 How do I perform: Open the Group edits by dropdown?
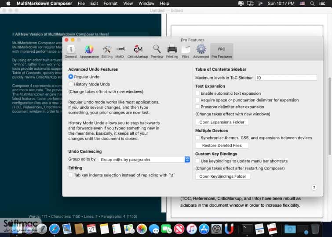click(144, 159)
